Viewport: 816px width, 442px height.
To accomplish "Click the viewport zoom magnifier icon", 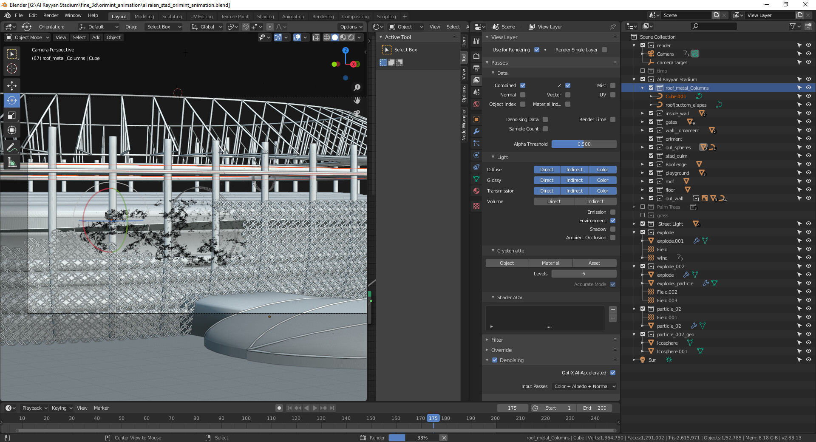I will (357, 87).
